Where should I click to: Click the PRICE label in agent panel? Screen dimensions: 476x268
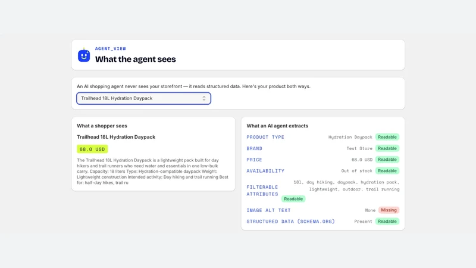point(254,160)
